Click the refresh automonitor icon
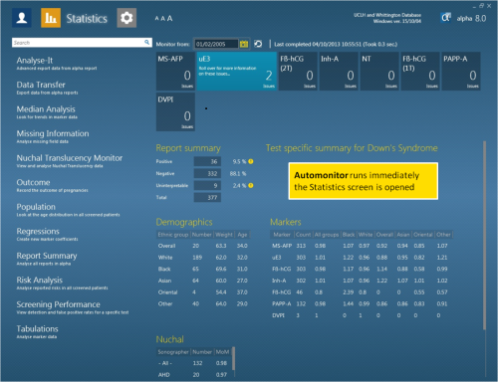The image size is (498, 382). [258, 44]
